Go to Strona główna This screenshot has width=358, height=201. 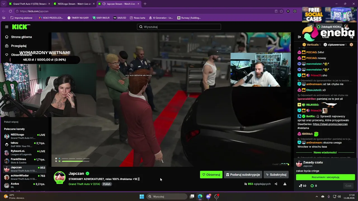tap(18, 37)
